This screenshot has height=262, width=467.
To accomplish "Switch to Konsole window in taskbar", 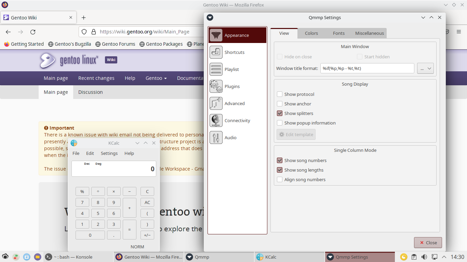I will pos(78,257).
